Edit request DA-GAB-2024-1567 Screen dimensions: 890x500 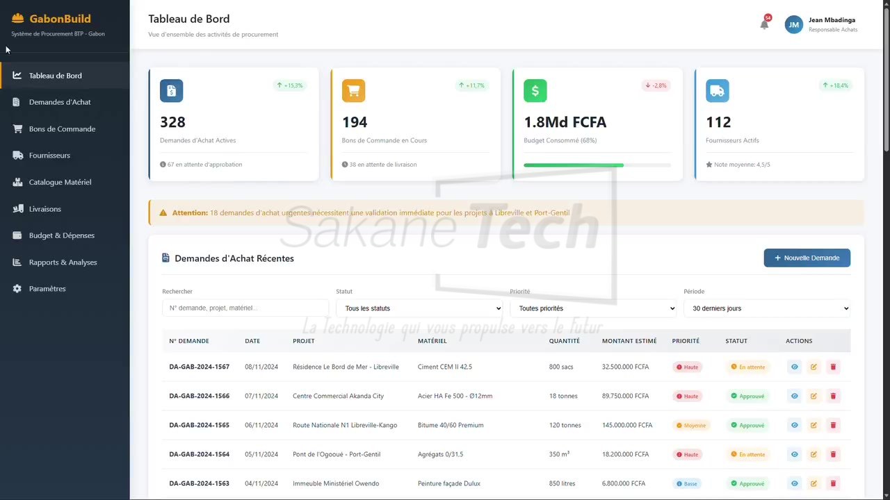814,367
